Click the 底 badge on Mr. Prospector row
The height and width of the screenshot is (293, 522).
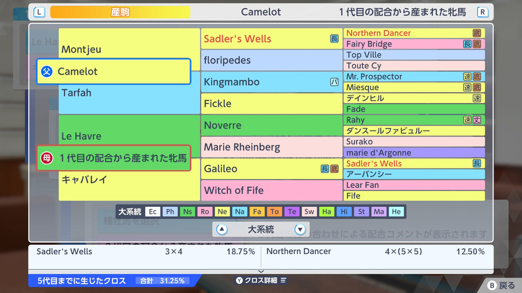pyautogui.click(x=477, y=76)
